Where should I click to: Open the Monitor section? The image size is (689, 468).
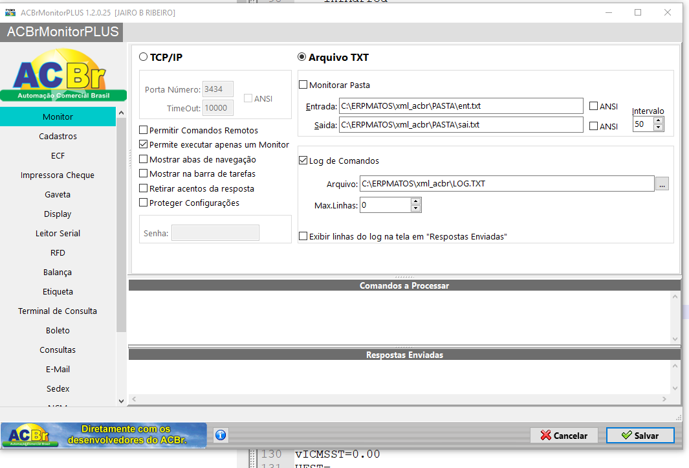(x=58, y=117)
